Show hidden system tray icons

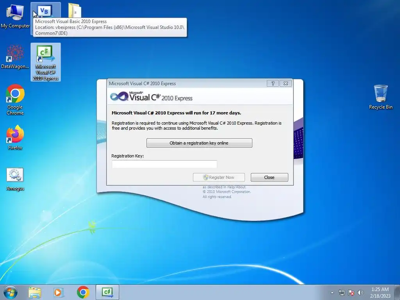click(x=332, y=293)
